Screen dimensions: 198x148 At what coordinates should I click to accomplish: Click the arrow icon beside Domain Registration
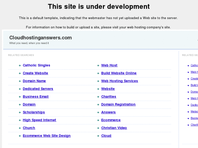pyautogui.click(x=98, y=105)
